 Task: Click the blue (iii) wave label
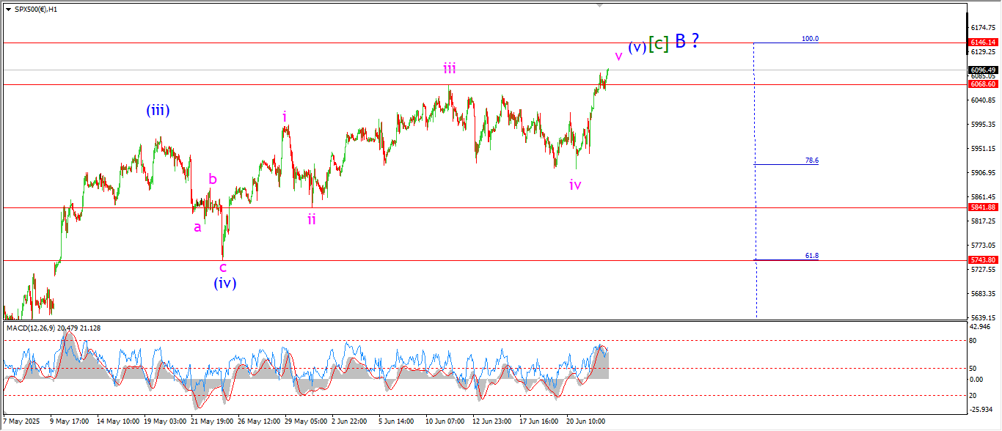tap(158, 111)
